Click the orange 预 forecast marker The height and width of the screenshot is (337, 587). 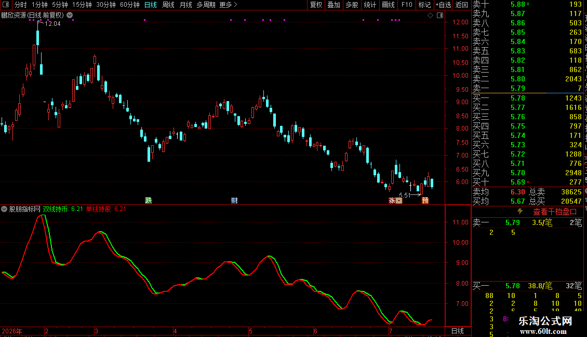pos(425,200)
